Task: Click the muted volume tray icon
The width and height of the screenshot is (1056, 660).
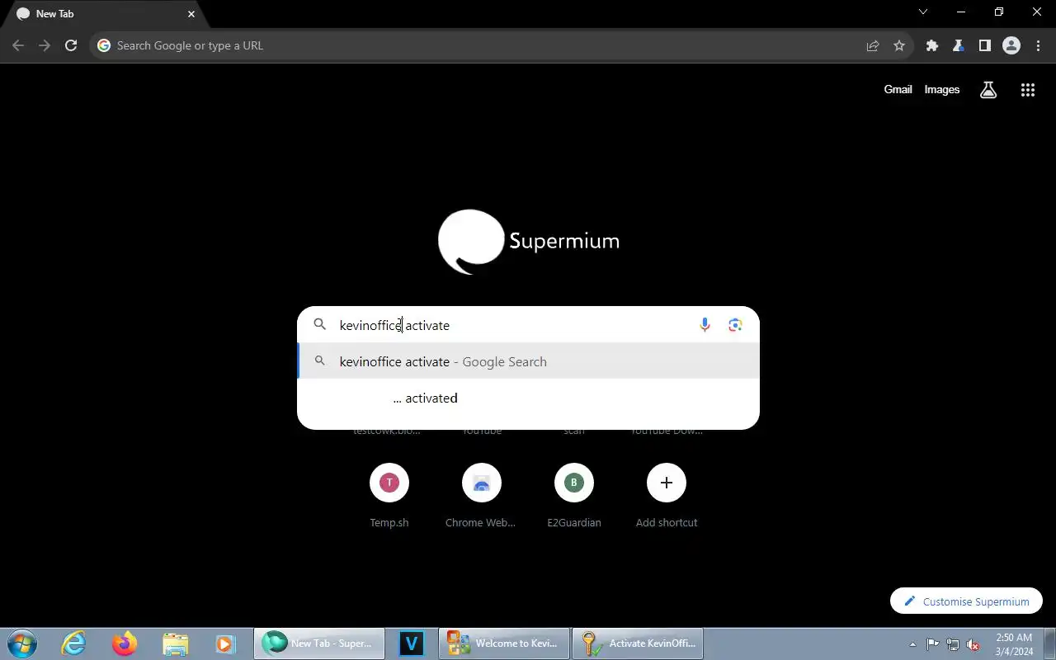Action: [973, 644]
